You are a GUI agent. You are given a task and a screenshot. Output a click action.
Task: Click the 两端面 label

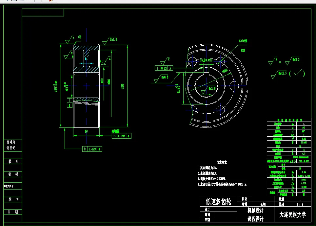coord(115,131)
